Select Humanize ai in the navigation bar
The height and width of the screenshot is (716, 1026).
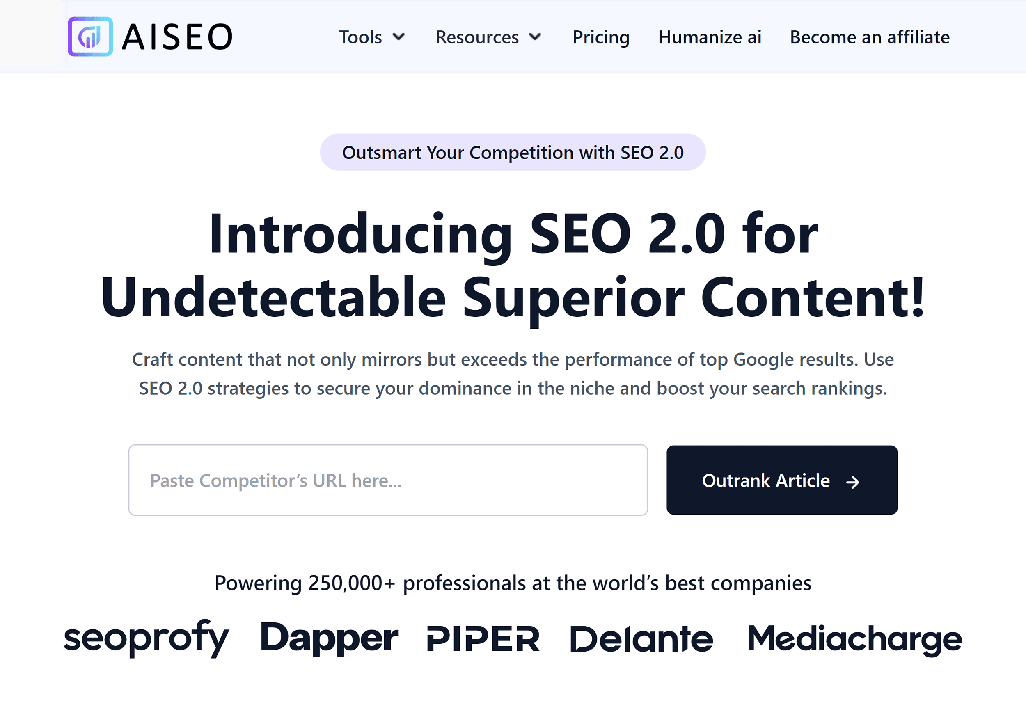pos(710,37)
